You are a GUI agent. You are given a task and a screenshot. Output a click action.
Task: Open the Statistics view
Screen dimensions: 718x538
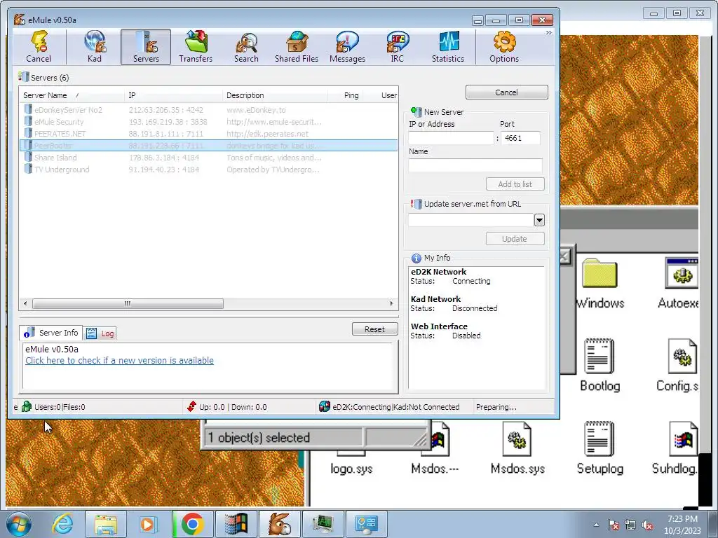click(x=448, y=47)
